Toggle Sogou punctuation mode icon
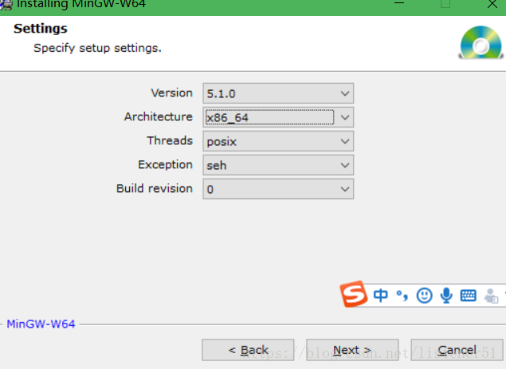The height and width of the screenshot is (369, 506). (x=402, y=296)
